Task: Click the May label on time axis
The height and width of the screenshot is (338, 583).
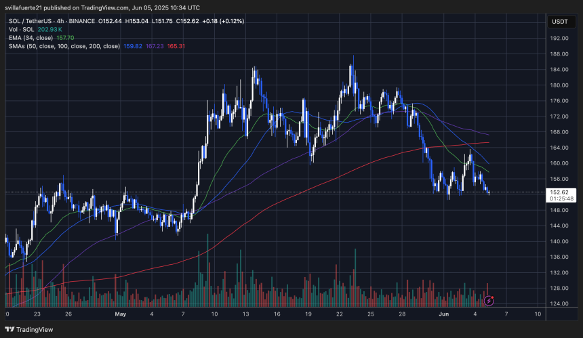Action: (x=121, y=314)
